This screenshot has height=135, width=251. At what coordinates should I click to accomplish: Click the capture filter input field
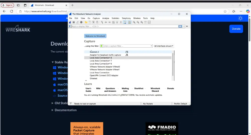point(126,46)
